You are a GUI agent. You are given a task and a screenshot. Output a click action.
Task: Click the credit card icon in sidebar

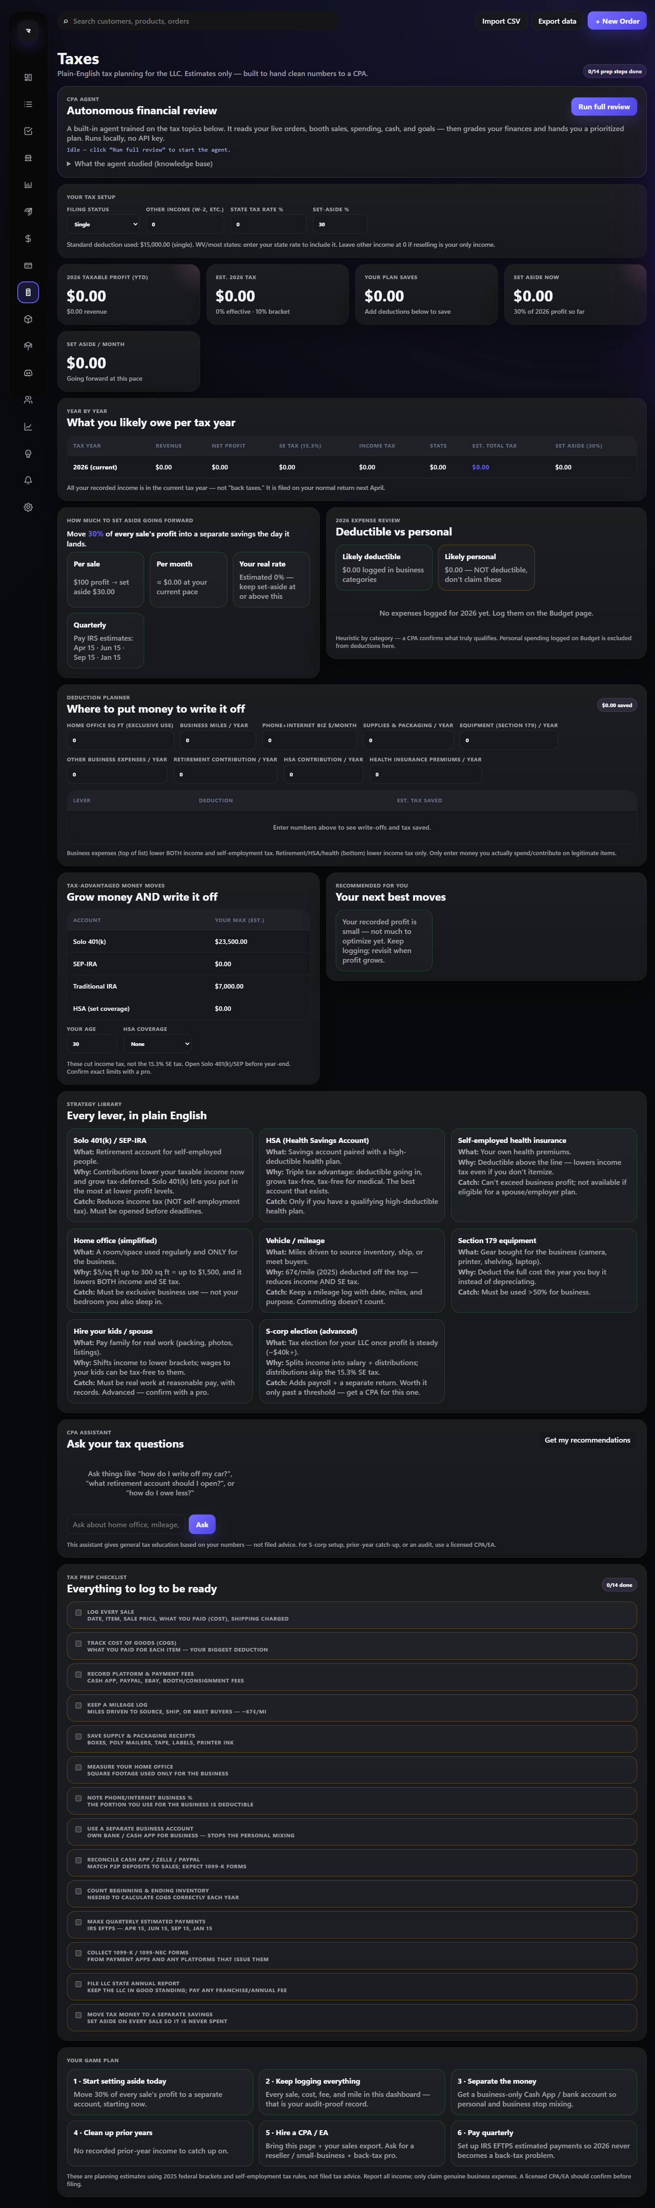point(28,265)
